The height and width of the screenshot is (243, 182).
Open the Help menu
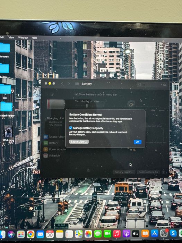34,37
